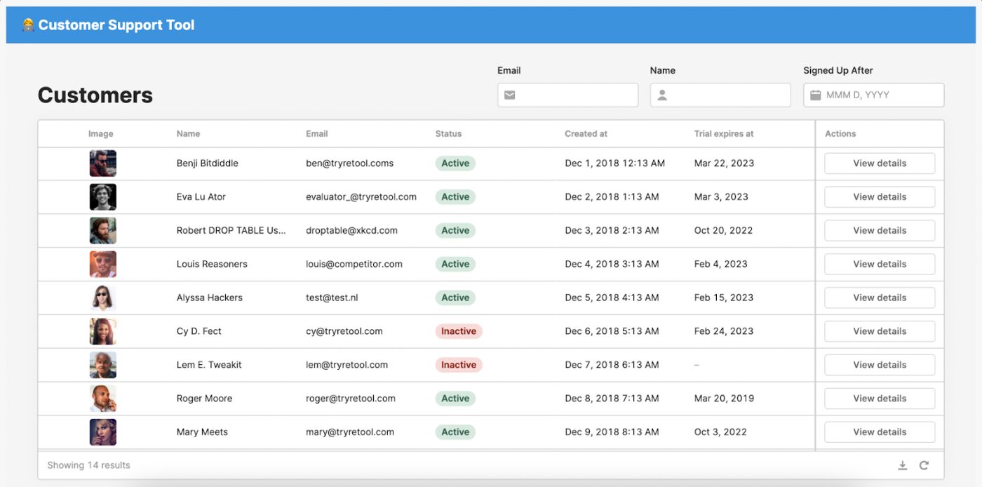
Task: Click the envelope icon in Email filter
Action: click(x=510, y=95)
